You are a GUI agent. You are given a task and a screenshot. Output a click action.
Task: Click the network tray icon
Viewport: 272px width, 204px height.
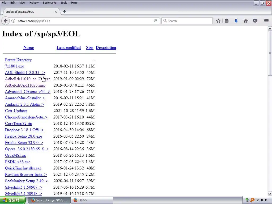pyautogui.click(x=247, y=200)
